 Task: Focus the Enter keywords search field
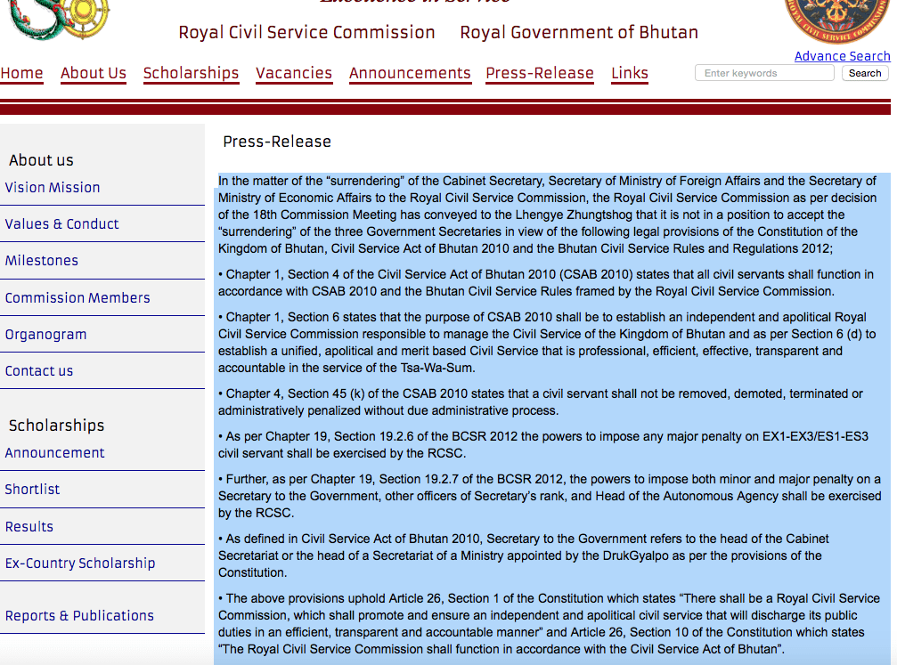click(x=764, y=73)
